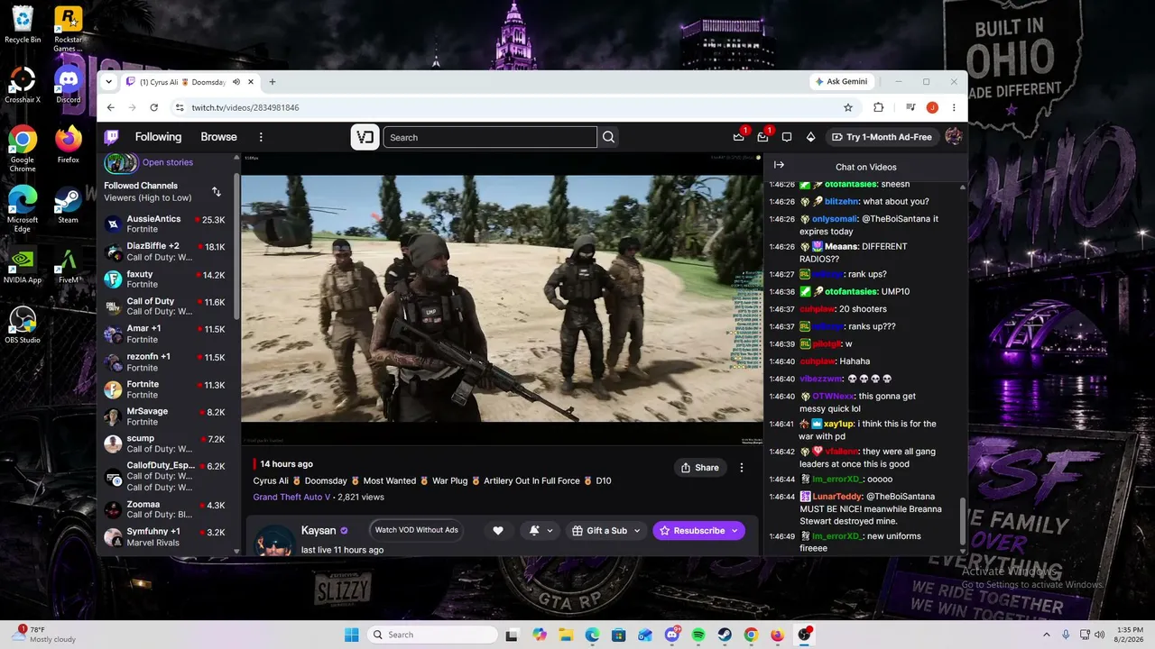View site information icon in address bar
The height and width of the screenshot is (649, 1155).
tap(180, 107)
